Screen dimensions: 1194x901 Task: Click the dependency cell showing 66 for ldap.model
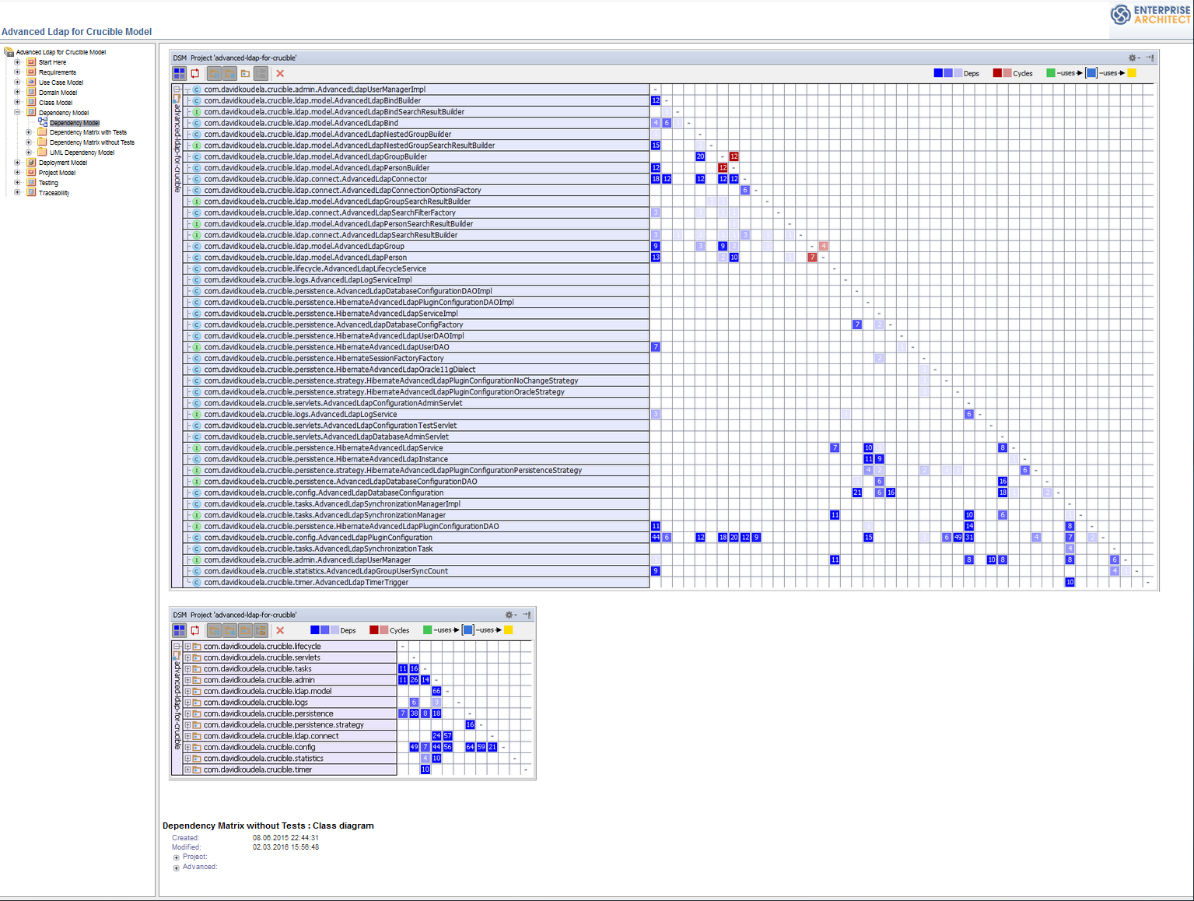click(436, 691)
